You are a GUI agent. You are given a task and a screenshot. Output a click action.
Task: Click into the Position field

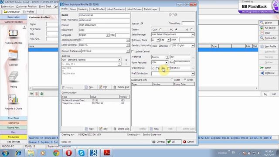coord(104,25)
